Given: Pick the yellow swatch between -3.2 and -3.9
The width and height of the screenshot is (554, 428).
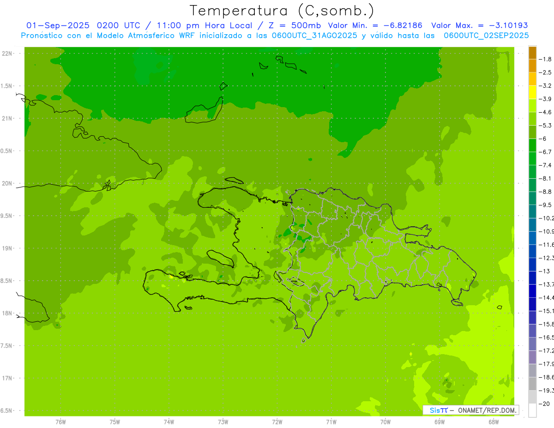Looking at the screenshot, I should click(532, 92).
